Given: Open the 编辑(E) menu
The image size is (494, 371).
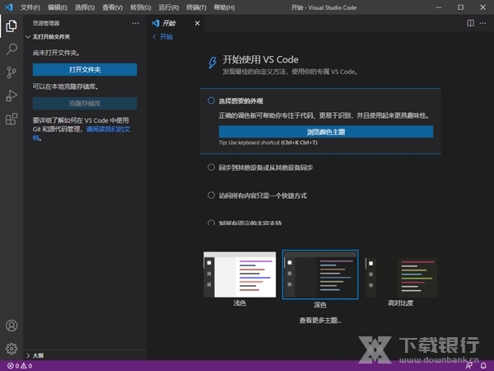Looking at the screenshot, I should [58, 7].
